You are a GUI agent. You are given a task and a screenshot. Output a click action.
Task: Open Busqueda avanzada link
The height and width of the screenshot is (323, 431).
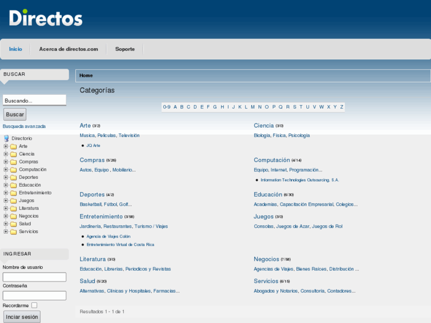(24, 126)
